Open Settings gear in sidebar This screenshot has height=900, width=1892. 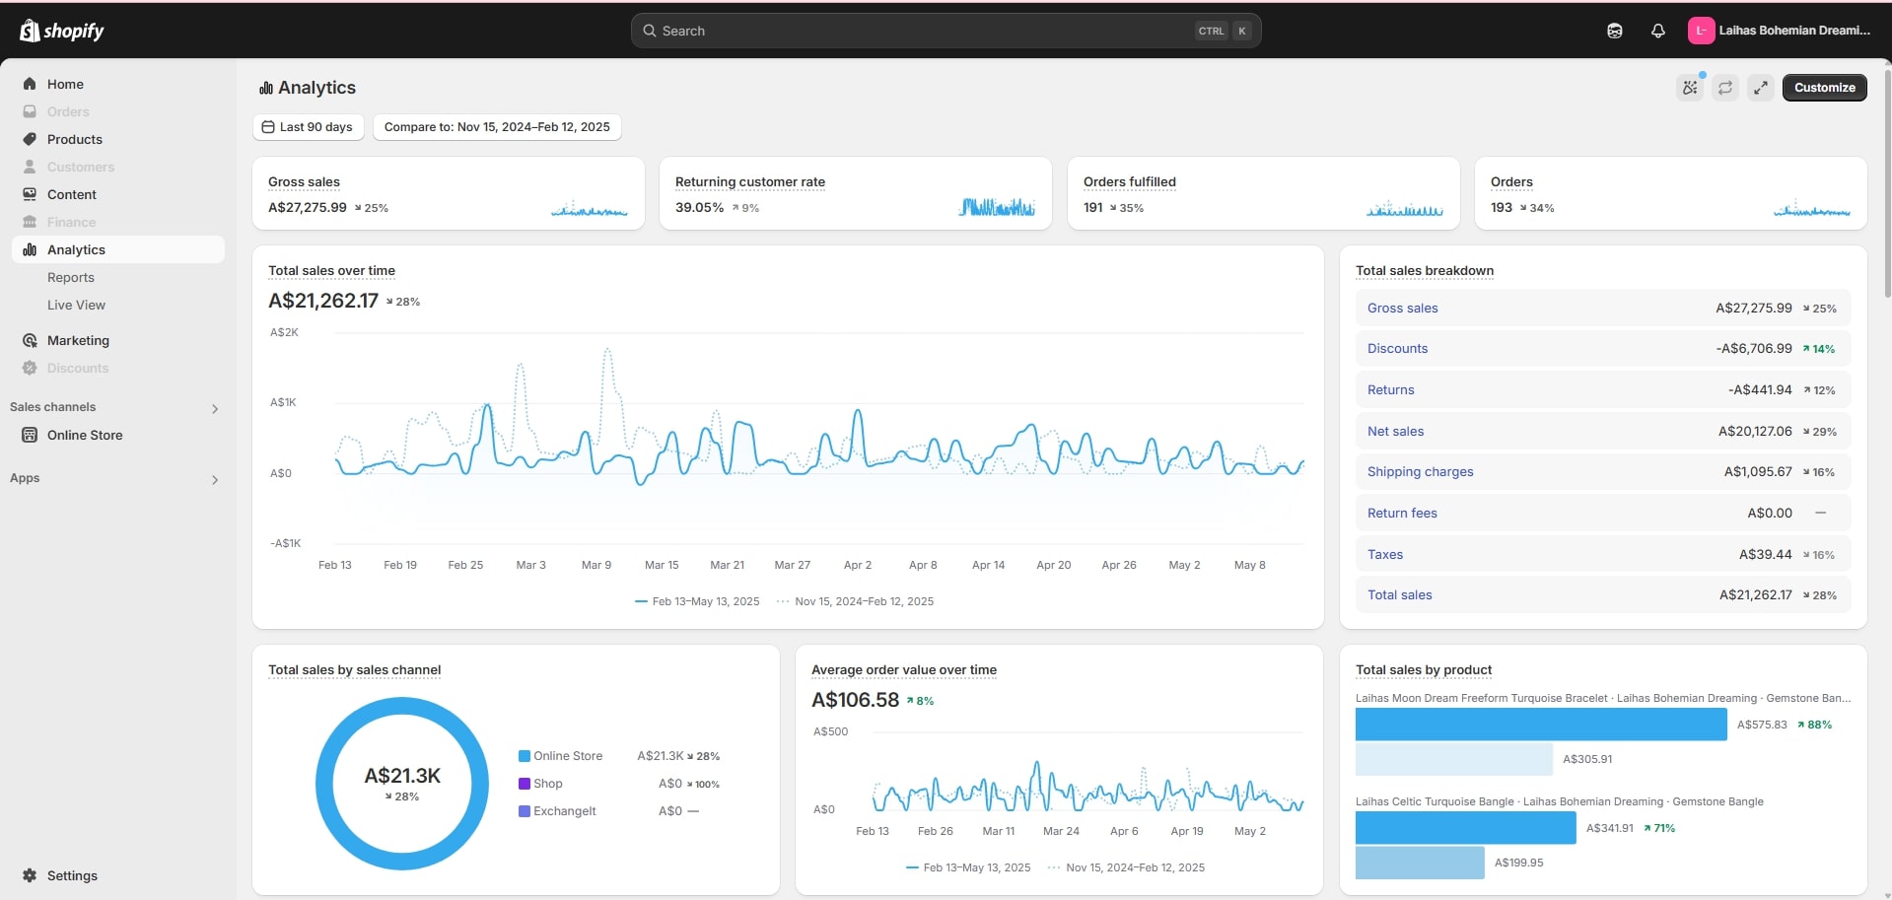tap(30, 875)
